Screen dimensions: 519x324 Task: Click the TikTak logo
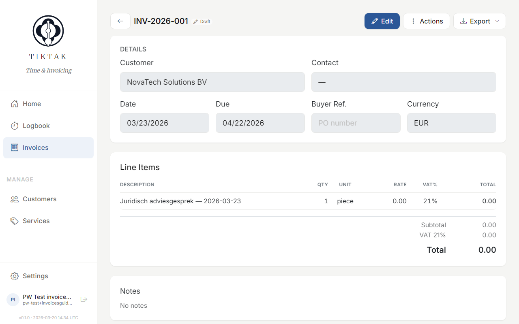(x=48, y=31)
